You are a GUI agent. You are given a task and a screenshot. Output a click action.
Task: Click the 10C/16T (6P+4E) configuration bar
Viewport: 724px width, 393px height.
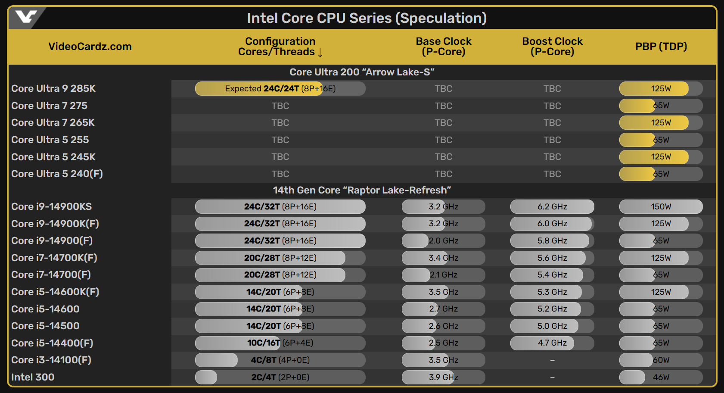pyautogui.click(x=280, y=343)
